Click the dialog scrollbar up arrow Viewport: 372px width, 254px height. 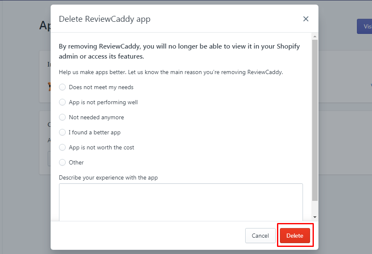315,36
